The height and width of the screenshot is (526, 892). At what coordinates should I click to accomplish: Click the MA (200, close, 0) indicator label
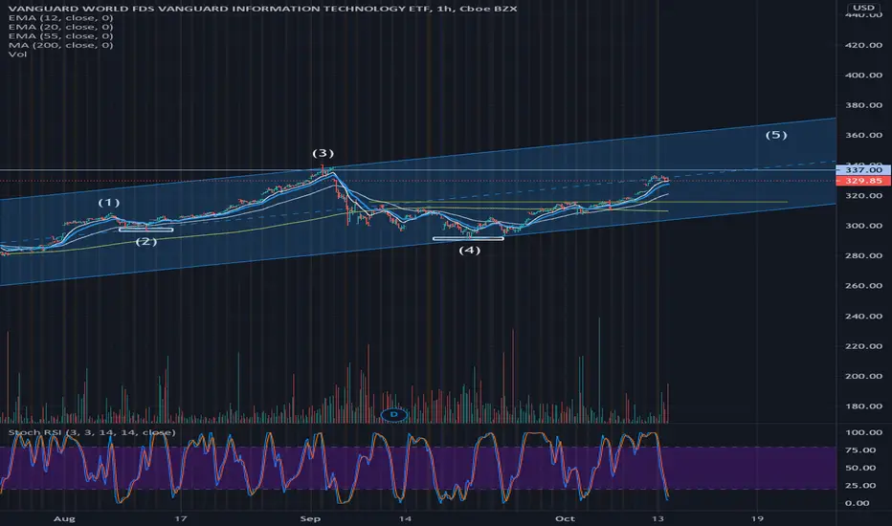coord(60,45)
